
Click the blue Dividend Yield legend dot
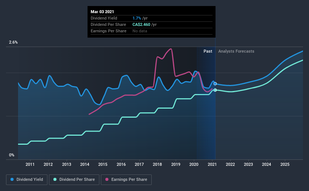pyautogui.click(x=12, y=179)
